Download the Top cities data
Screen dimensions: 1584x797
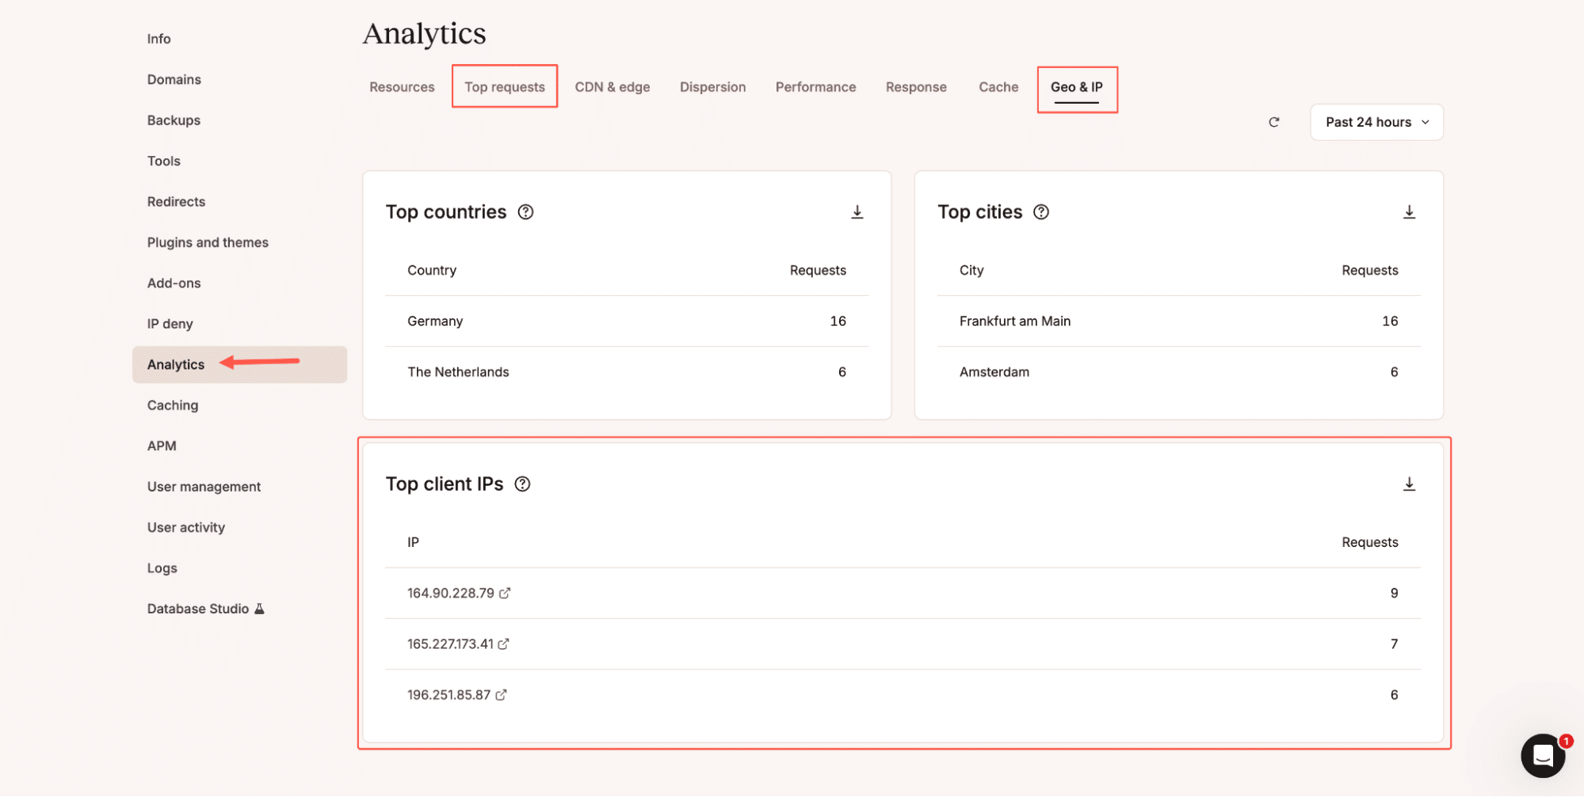[x=1408, y=211]
